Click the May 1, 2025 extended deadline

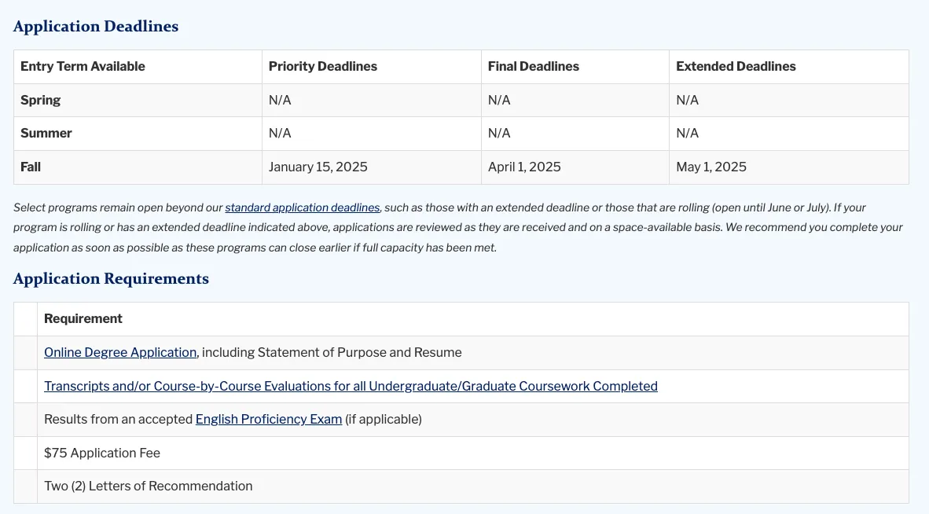click(x=711, y=167)
